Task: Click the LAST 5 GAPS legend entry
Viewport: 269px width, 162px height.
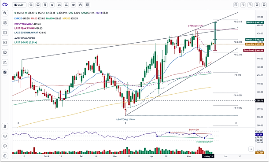Action: pyautogui.click(x=26, y=42)
